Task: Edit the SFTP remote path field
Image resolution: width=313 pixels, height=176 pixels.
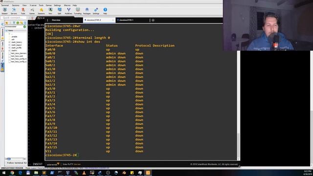Action: 14,26
